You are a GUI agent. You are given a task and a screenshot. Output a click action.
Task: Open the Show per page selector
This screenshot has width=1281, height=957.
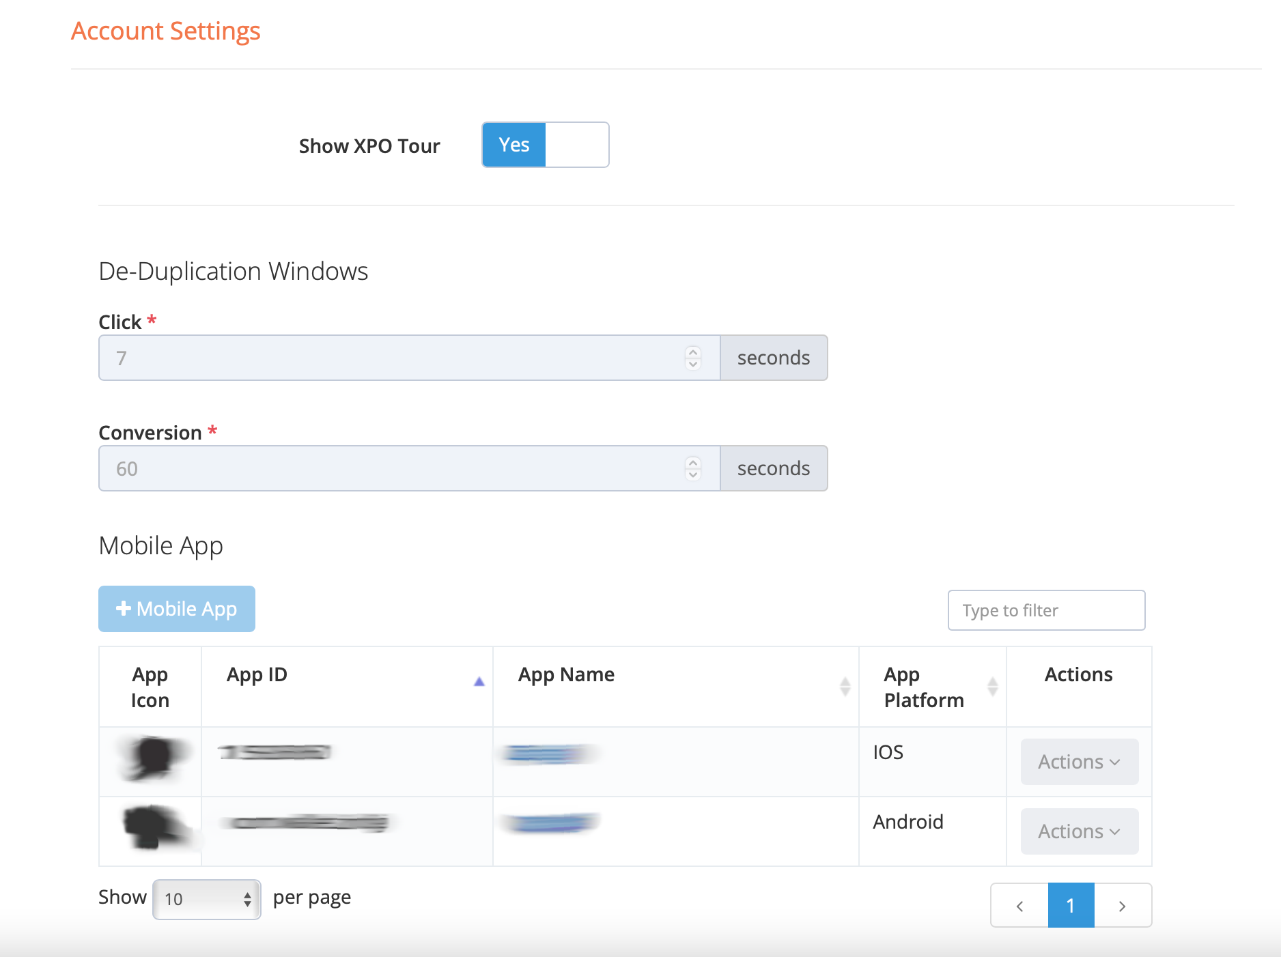207,899
